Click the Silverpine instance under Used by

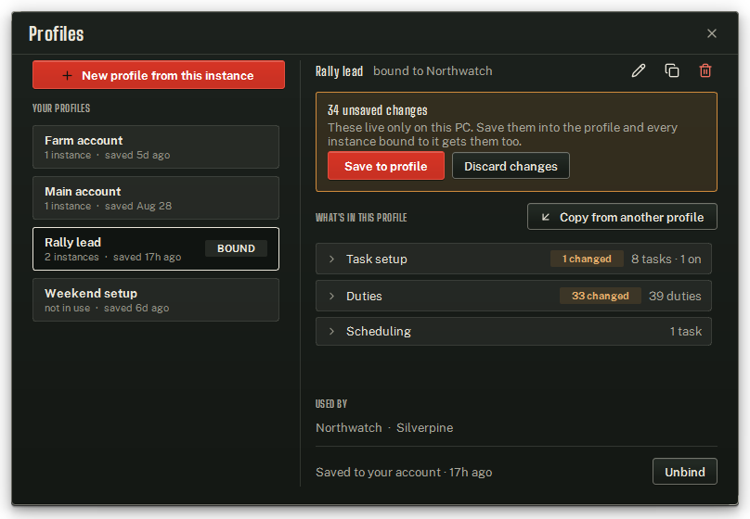pyautogui.click(x=425, y=427)
